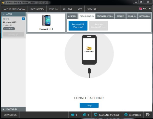Viewport: 153px width, 119px height.
Task: Open the SETTINGS menu
Action: pos(68,9)
